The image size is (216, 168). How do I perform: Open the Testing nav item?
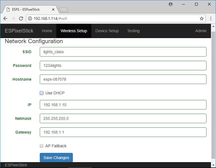point(133,31)
